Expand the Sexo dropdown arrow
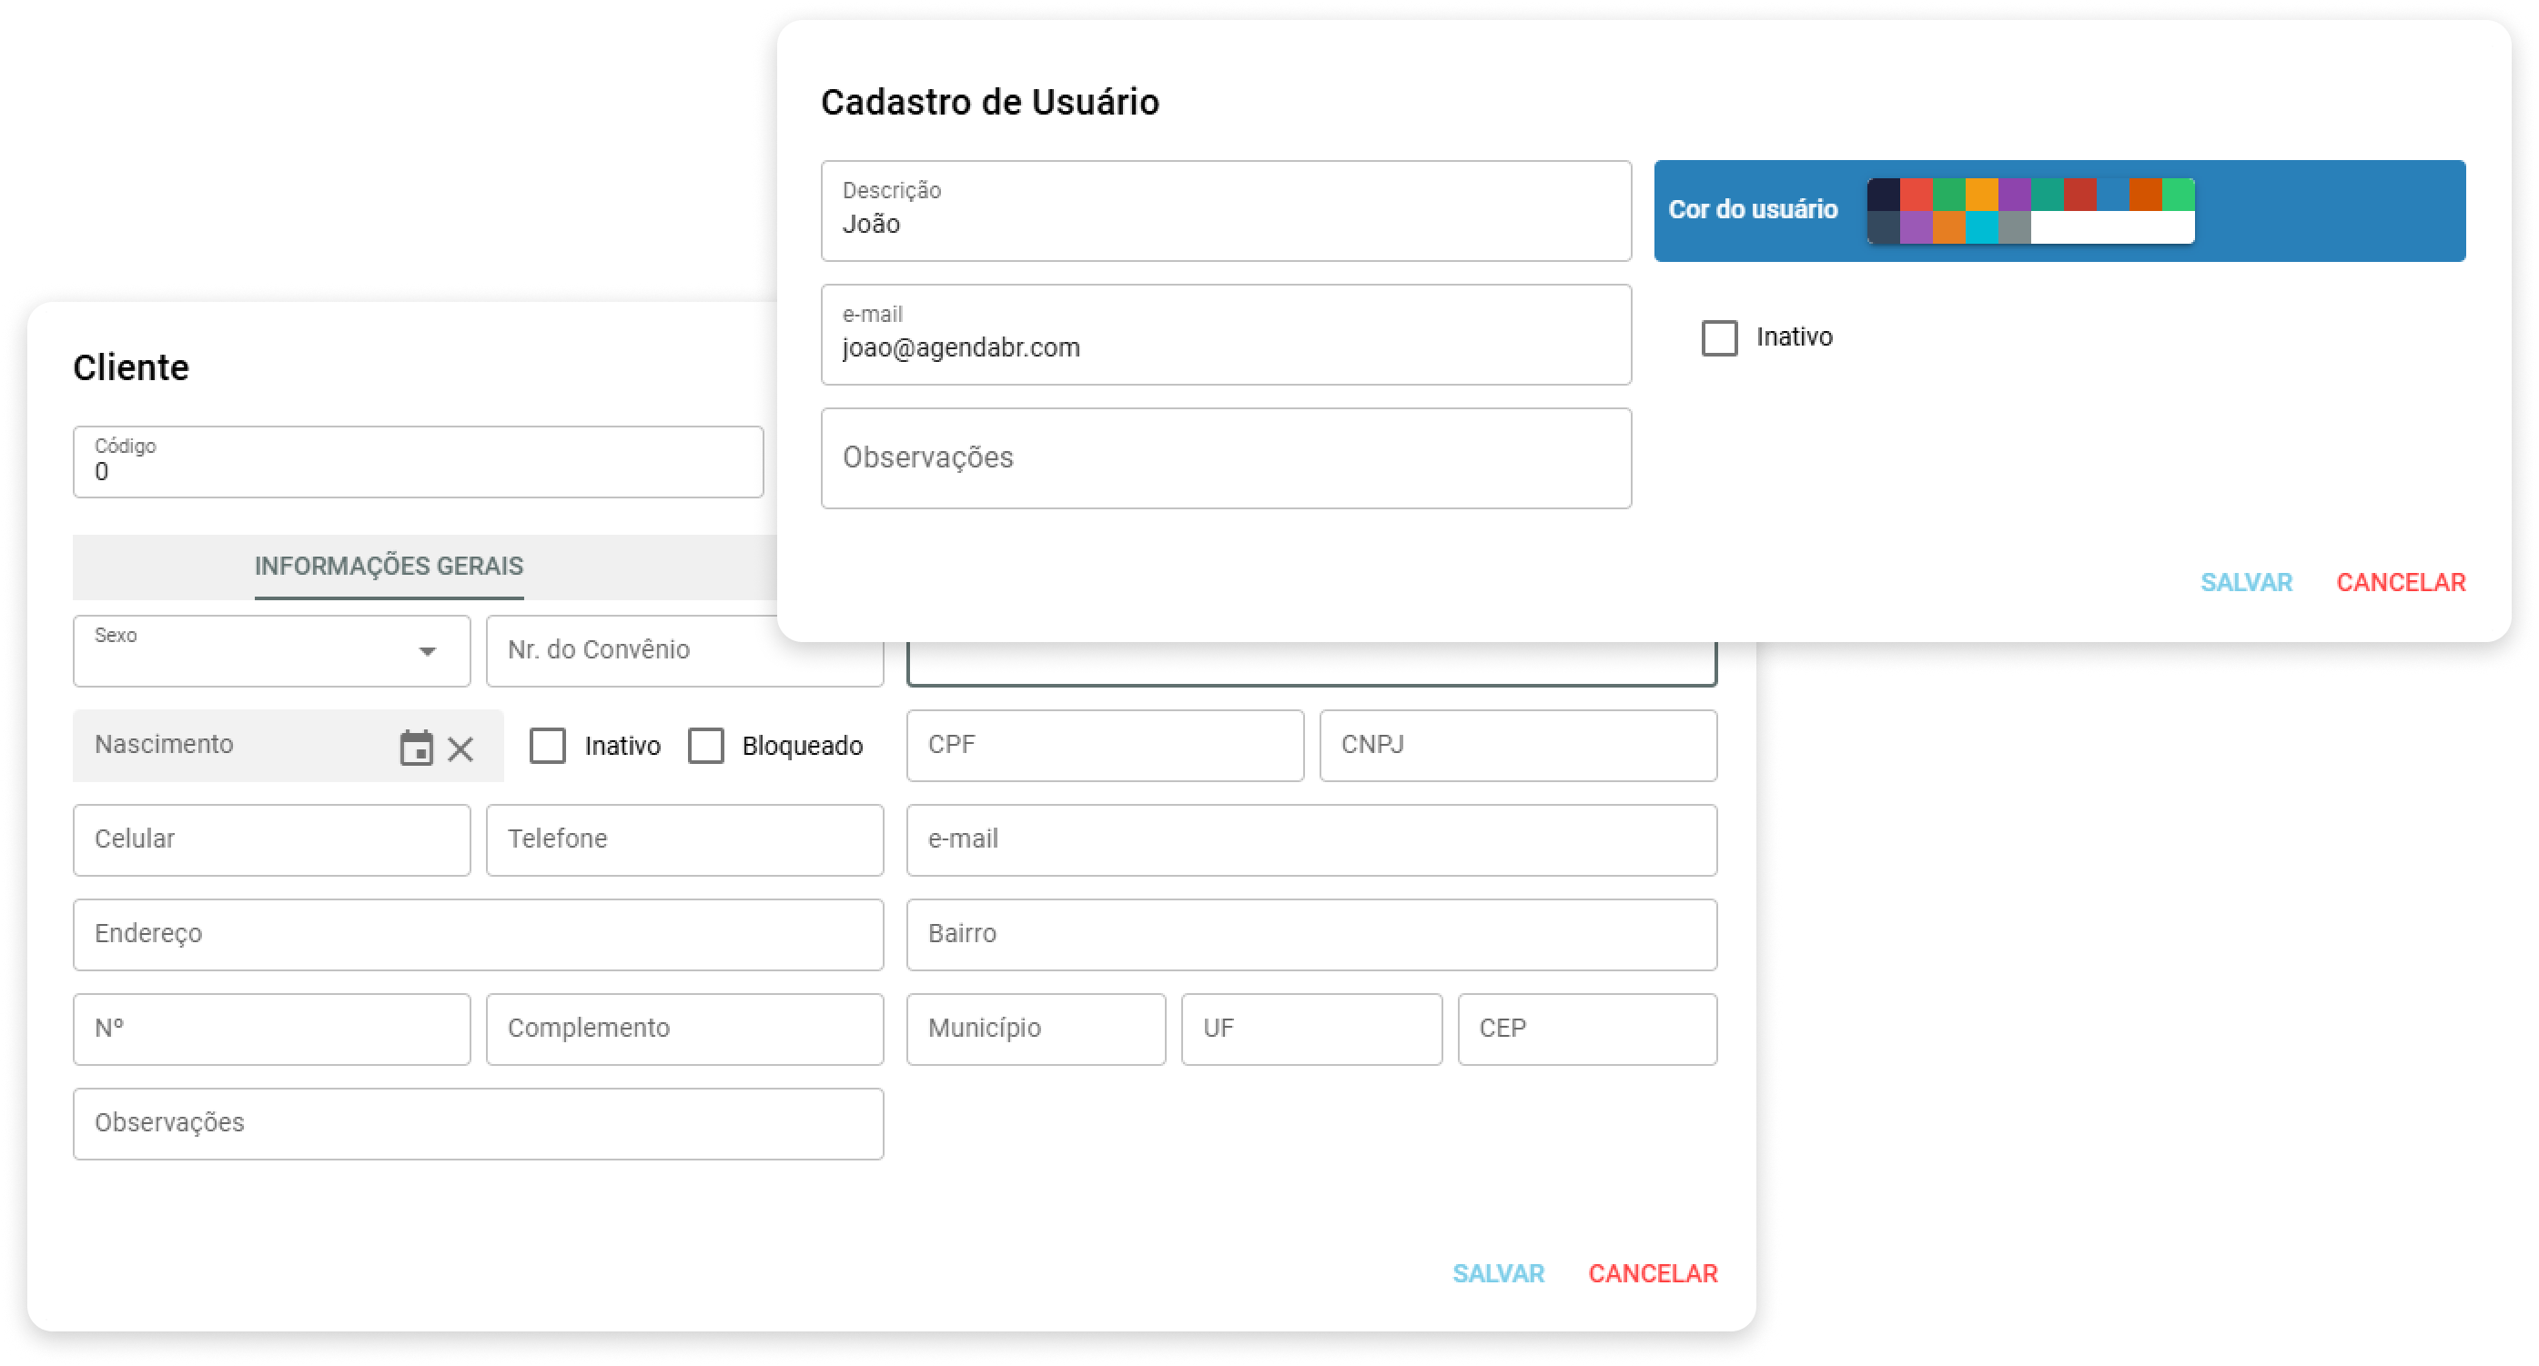Viewport: 2539px width, 1366px height. click(427, 652)
